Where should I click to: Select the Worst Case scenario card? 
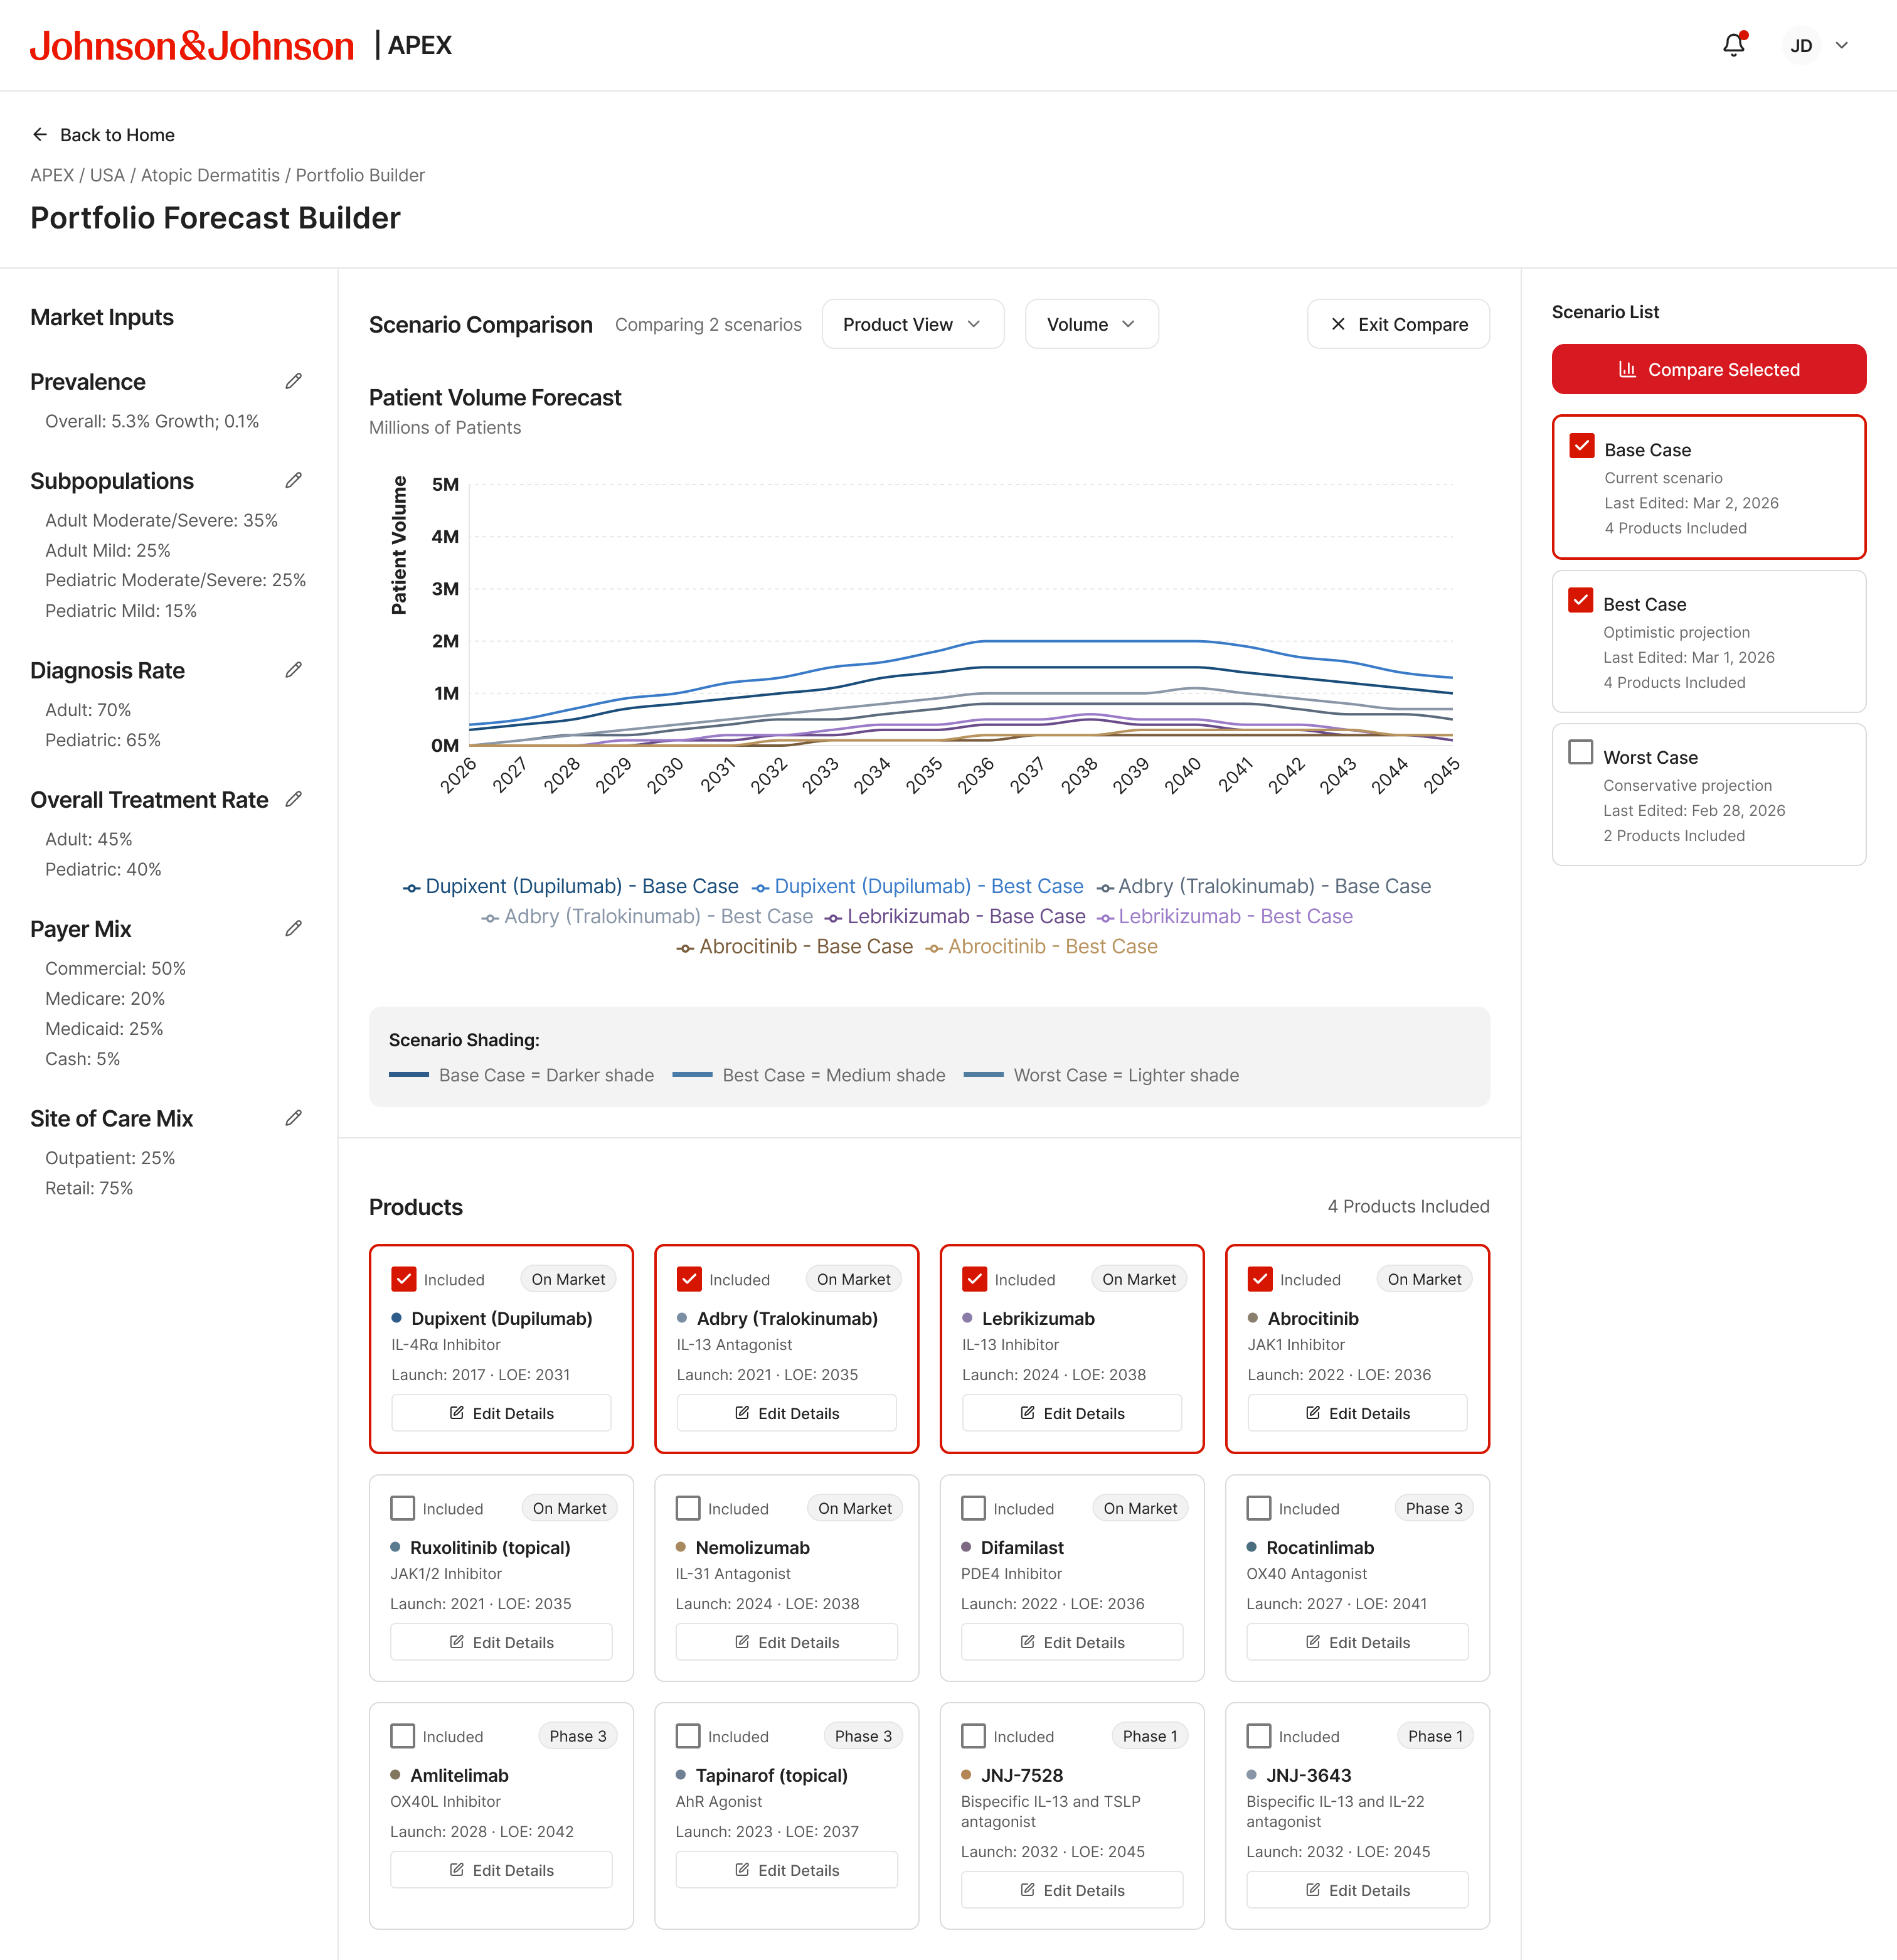click(1708, 795)
